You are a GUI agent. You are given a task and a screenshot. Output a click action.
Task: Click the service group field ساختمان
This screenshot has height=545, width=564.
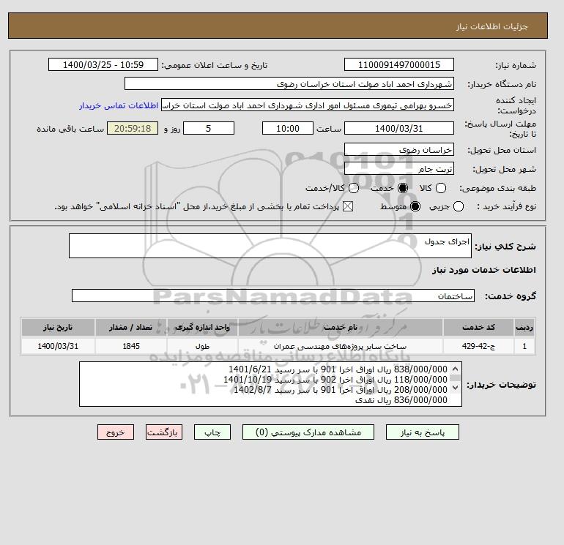click(x=273, y=296)
